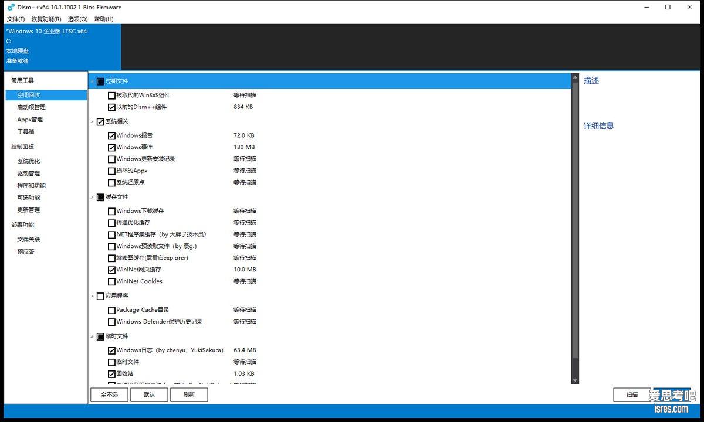Check 系统还原点 checkbox
The image size is (704, 422).
click(111, 183)
